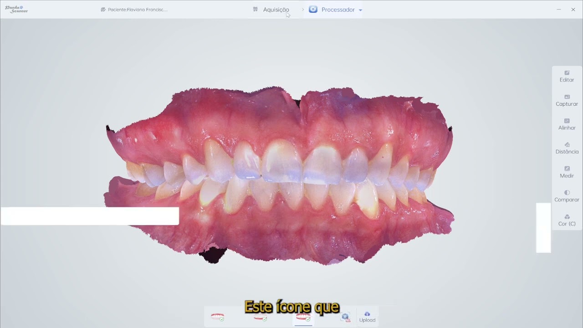
Task: Show the upper jaw scan
Action: tap(217, 317)
